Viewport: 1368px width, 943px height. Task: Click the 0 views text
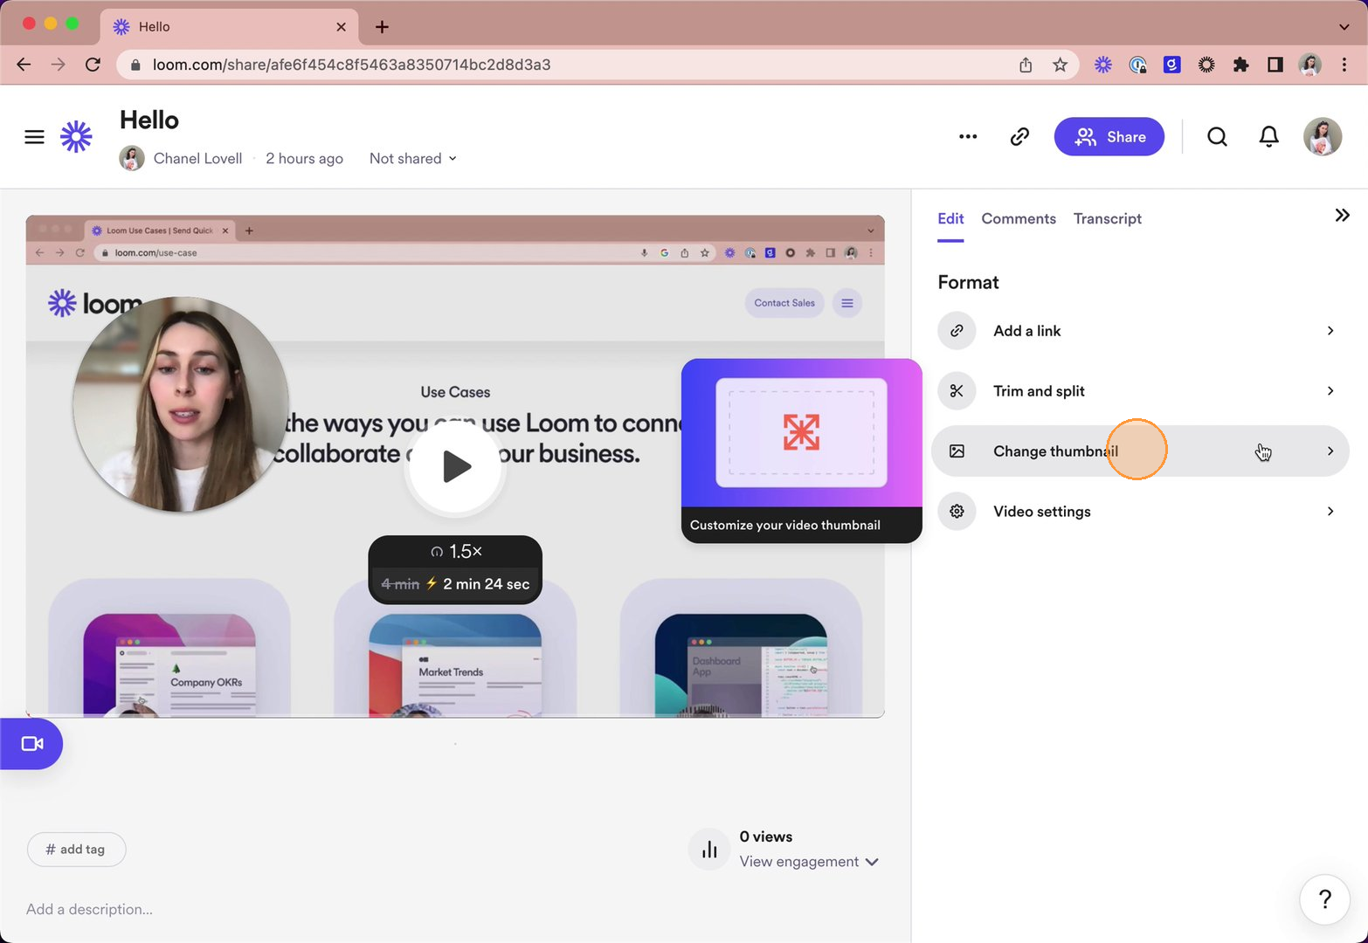(x=766, y=836)
